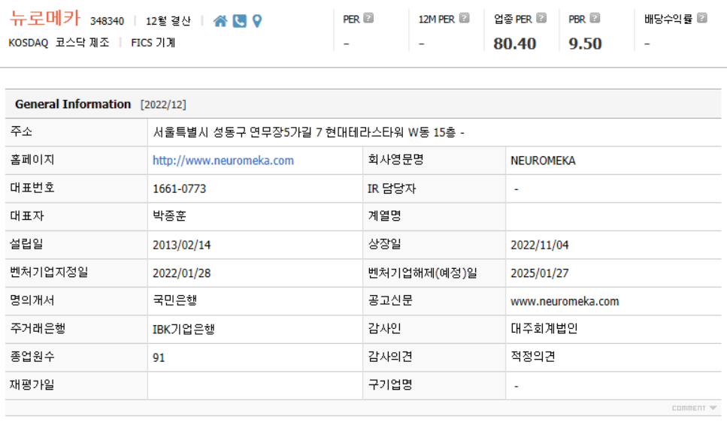Viewport: 727px width, 425px height.
Task: Show help for PER question mark
Action: [x=368, y=18]
